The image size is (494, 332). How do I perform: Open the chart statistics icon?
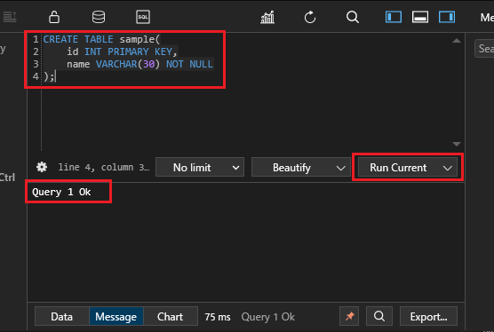tap(267, 17)
